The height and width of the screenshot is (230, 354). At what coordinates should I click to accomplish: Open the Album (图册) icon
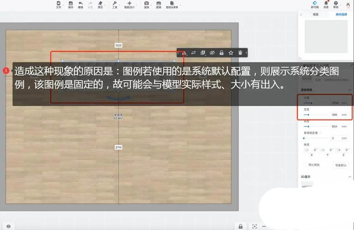click(x=158, y=4)
